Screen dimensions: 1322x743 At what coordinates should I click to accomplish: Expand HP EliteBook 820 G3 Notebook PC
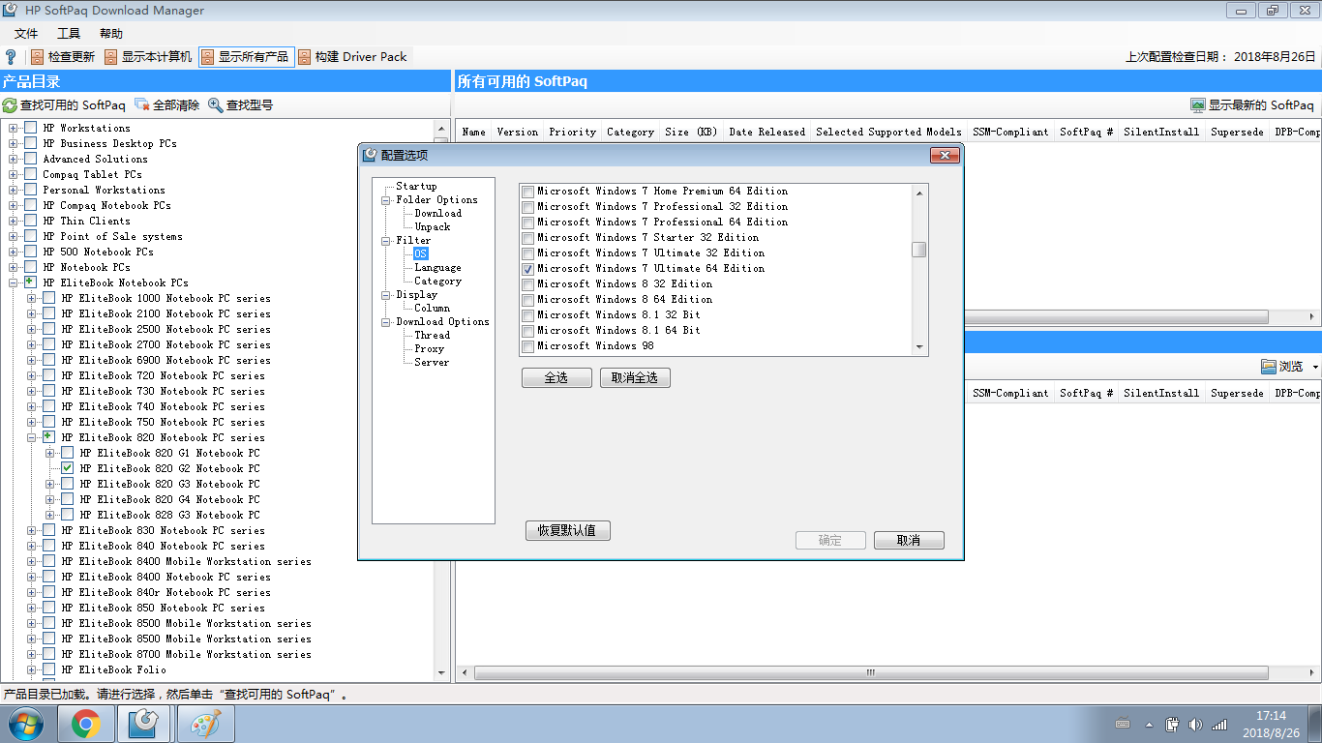[50, 484]
